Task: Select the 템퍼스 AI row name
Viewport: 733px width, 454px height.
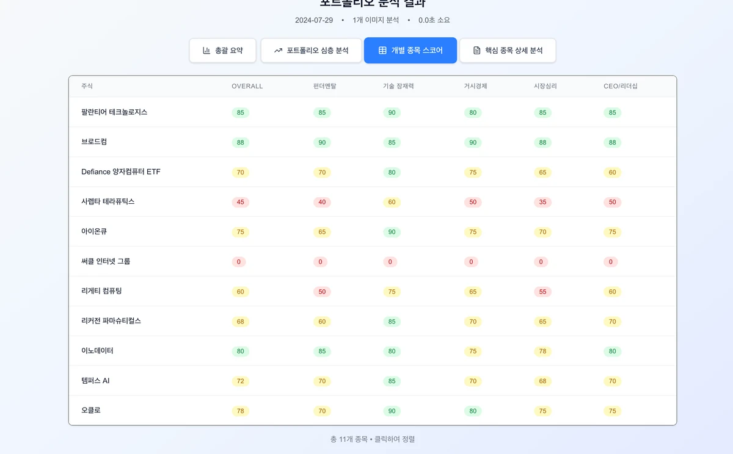Action: tap(95, 381)
